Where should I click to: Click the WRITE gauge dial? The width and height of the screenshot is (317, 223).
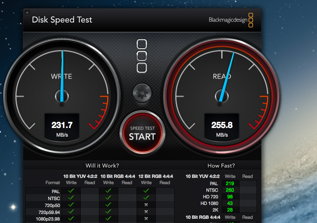62,96
